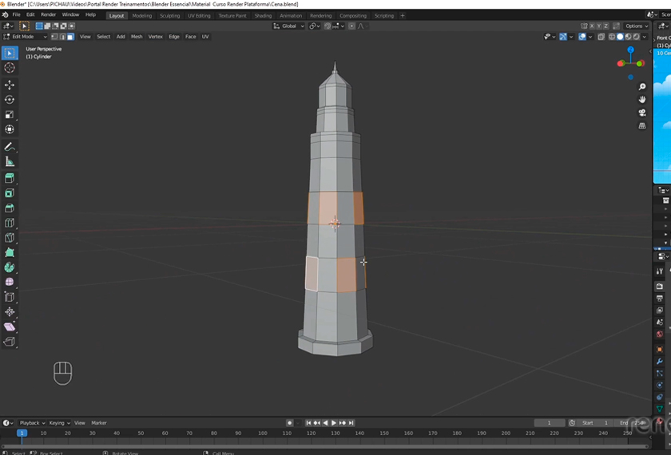
Task: Toggle X axis mirror button
Action: tap(594, 26)
